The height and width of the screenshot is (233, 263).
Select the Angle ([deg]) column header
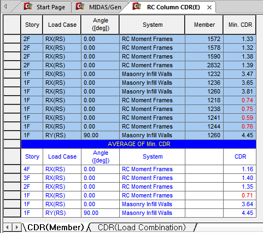point(100,25)
